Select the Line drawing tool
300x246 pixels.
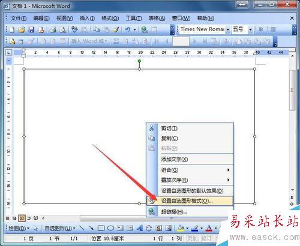[82, 228]
